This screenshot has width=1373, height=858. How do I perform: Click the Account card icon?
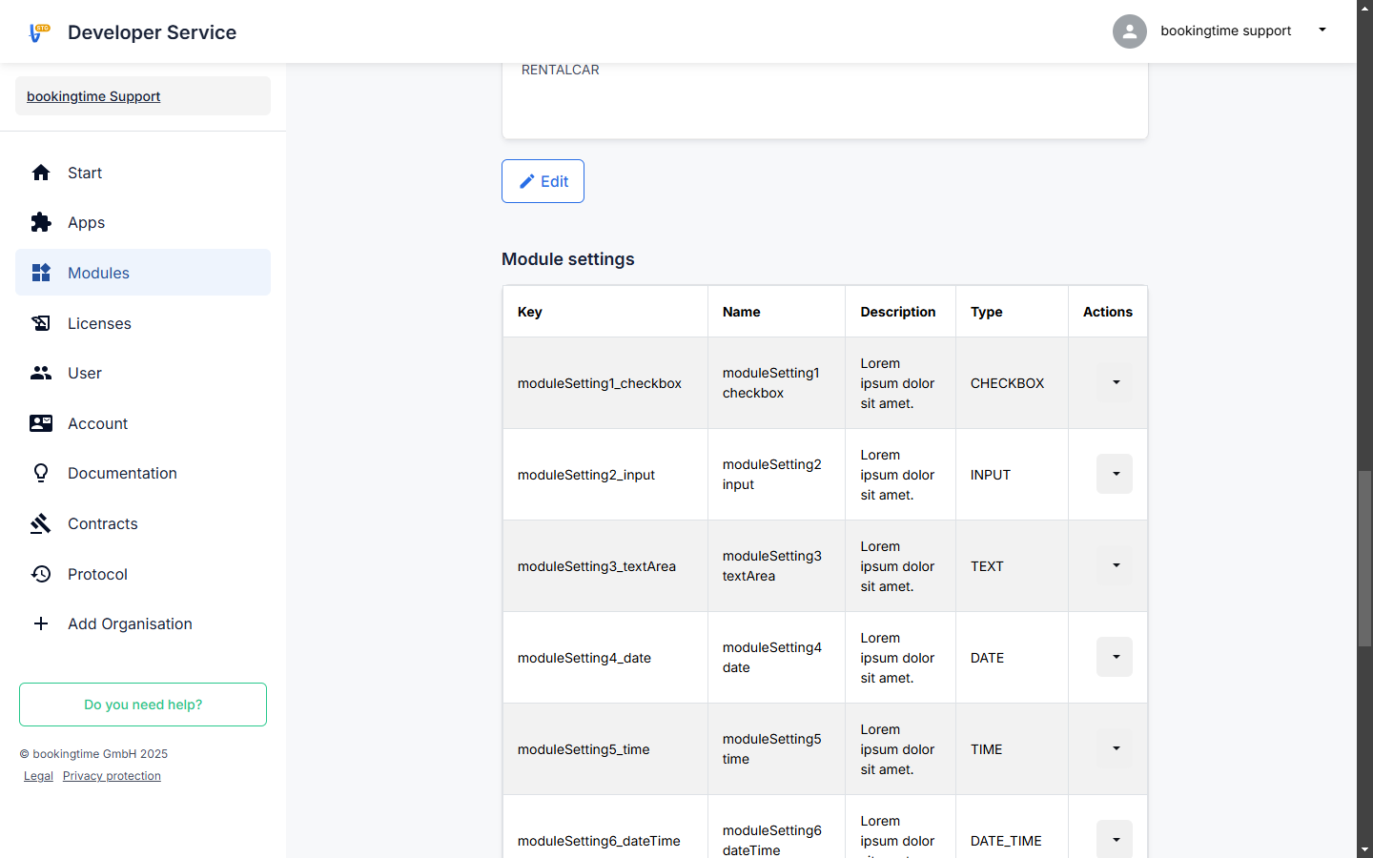pos(41,423)
